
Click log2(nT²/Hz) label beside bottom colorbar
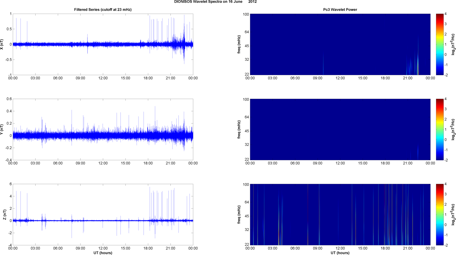tap(453, 215)
